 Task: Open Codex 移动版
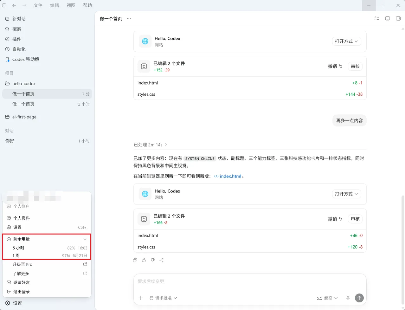(x=47, y=59)
